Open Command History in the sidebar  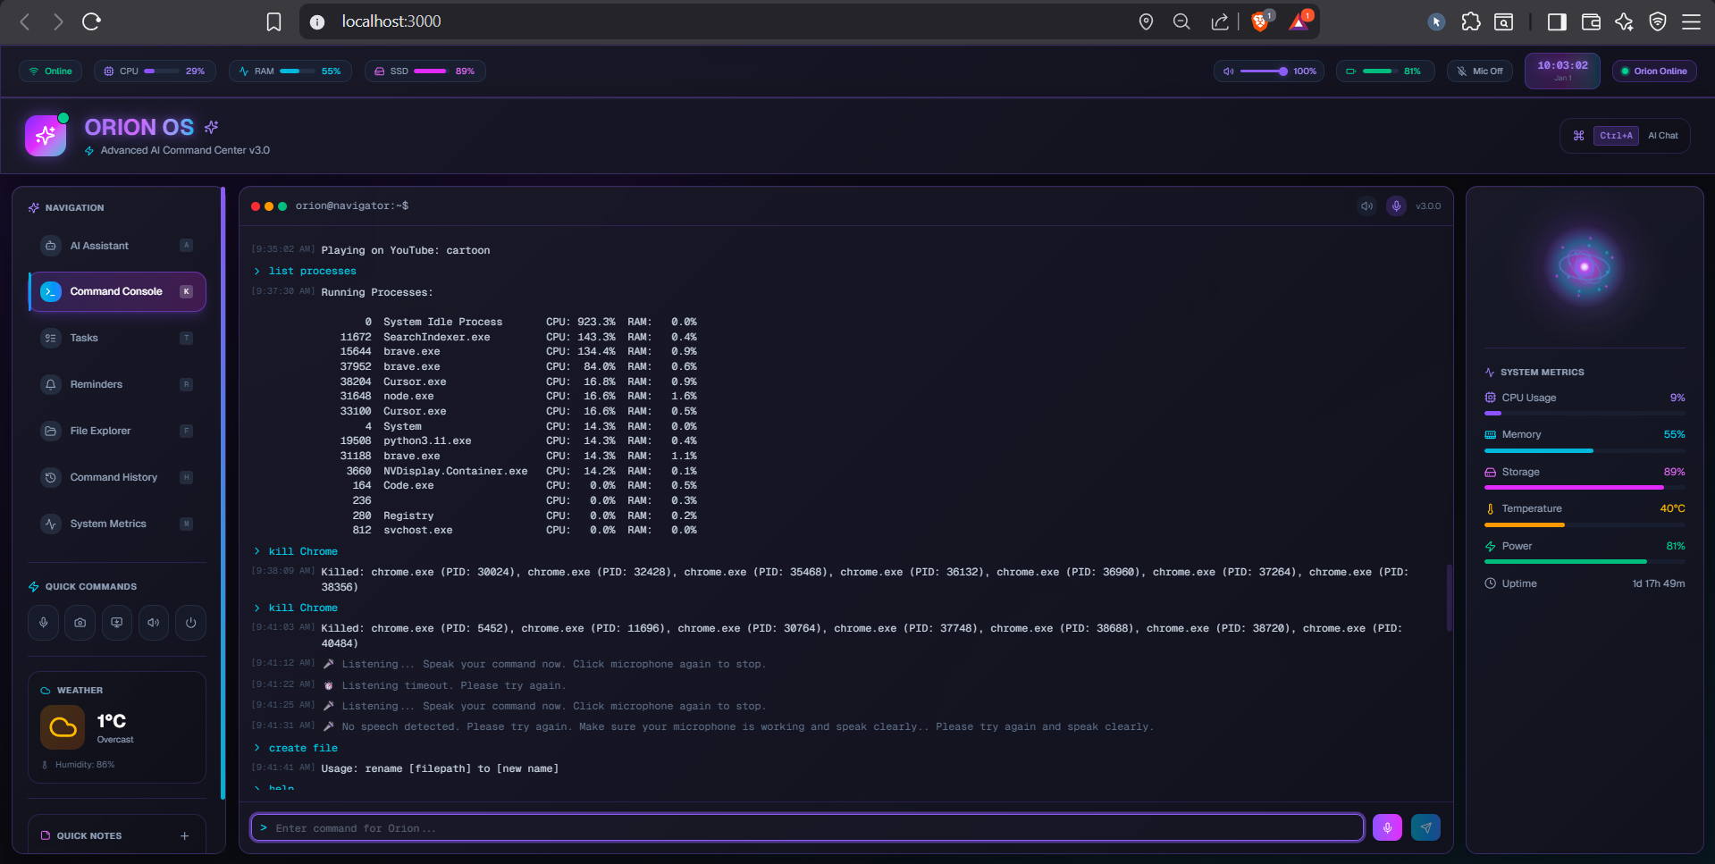pyautogui.click(x=117, y=477)
